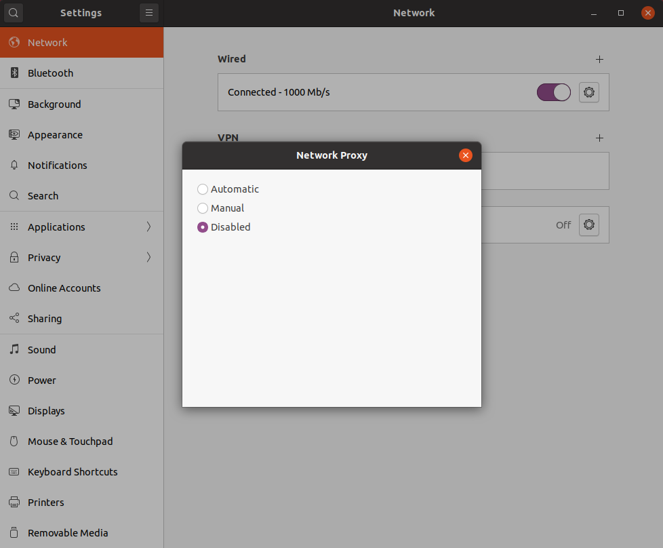Screen dimensions: 663x548
Task: Close the Network Proxy dialog
Action: point(465,155)
